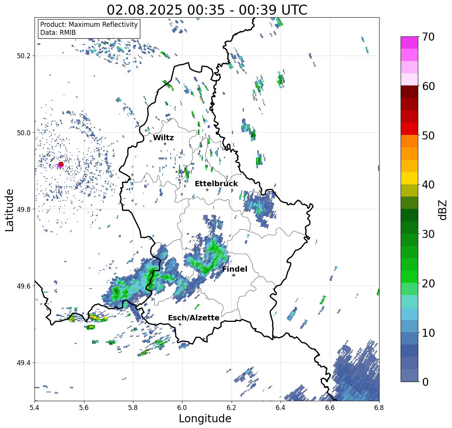The width and height of the screenshot is (452, 428).
Task: Click the 6.4 longitude tick label
Action: [281, 408]
